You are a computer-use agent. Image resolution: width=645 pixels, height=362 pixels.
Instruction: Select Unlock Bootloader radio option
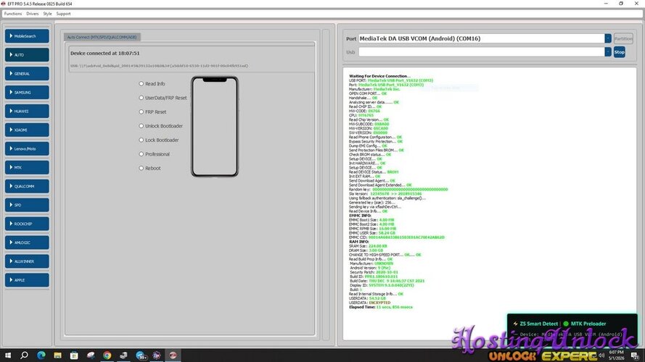(141, 126)
